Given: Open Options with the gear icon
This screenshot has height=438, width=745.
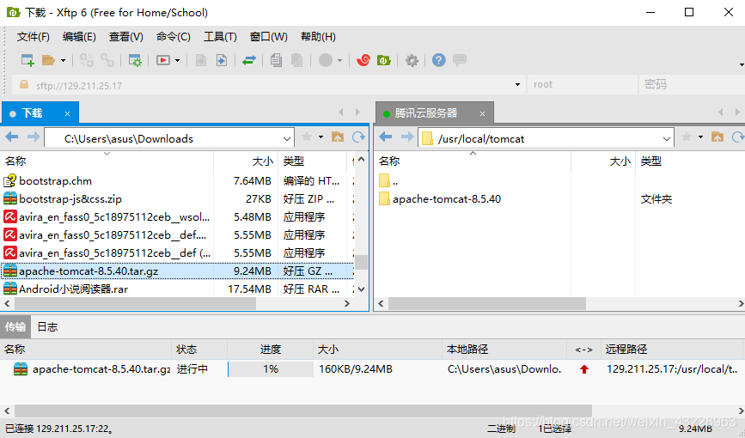Looking at the screenshot, I should [412, 60].
